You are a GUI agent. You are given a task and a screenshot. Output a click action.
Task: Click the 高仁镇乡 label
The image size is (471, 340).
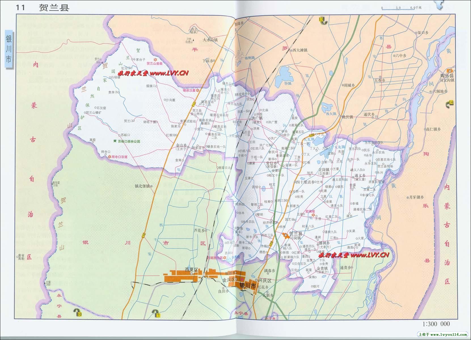(433, 129)
